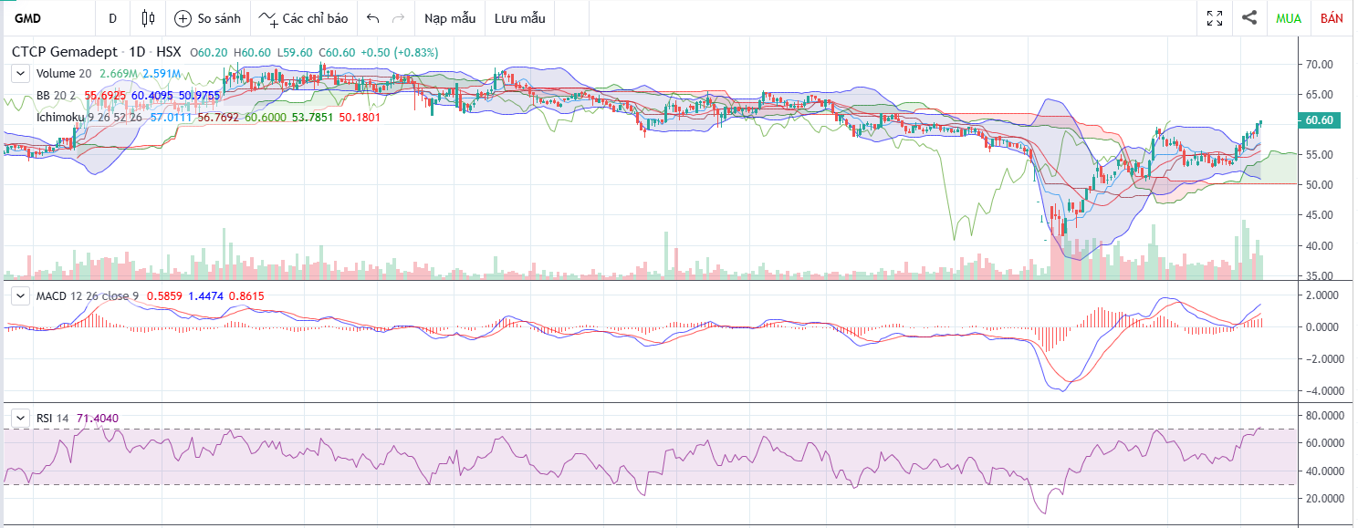
Task: Click the So sánh compare plus icon
Action: point(183,18)
